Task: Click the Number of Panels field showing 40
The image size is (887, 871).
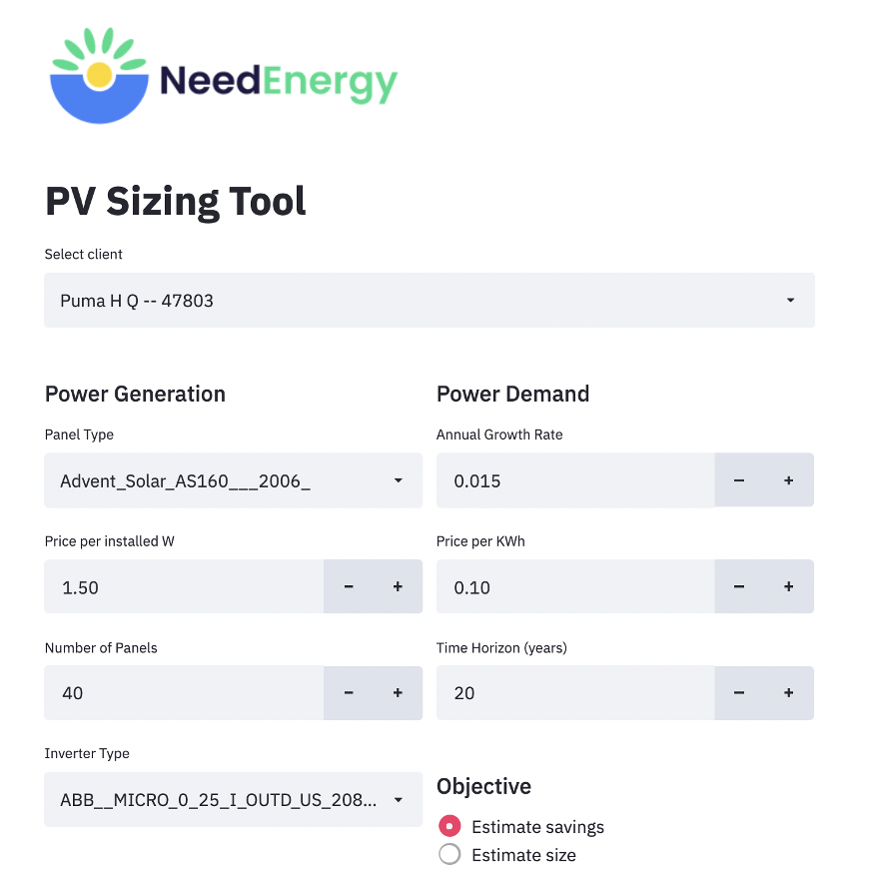Action: coord(184,693)
